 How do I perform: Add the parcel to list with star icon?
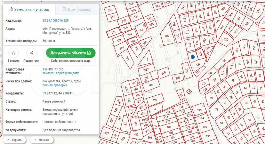13,53
